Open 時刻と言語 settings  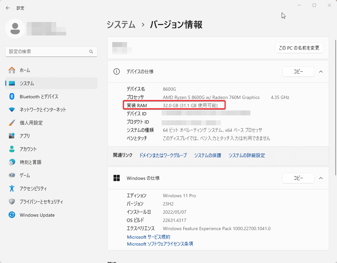pyautogui.click(x=51, y=162)
